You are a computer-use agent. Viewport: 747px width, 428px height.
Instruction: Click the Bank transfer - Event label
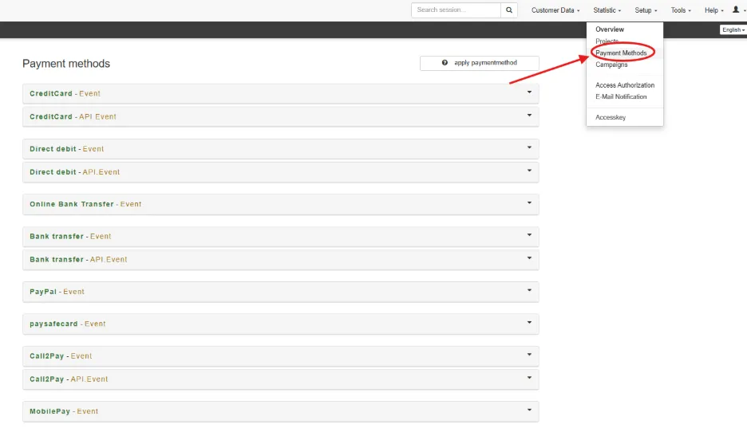(x=70, y=237)
